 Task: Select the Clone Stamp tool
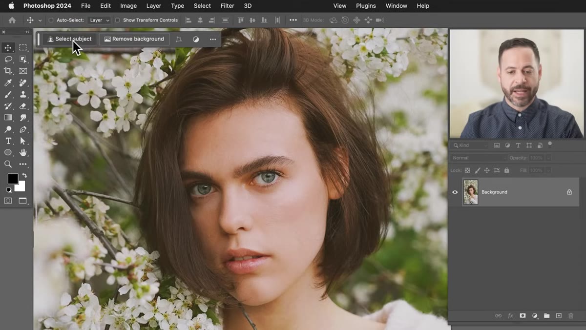click(23, 95)
